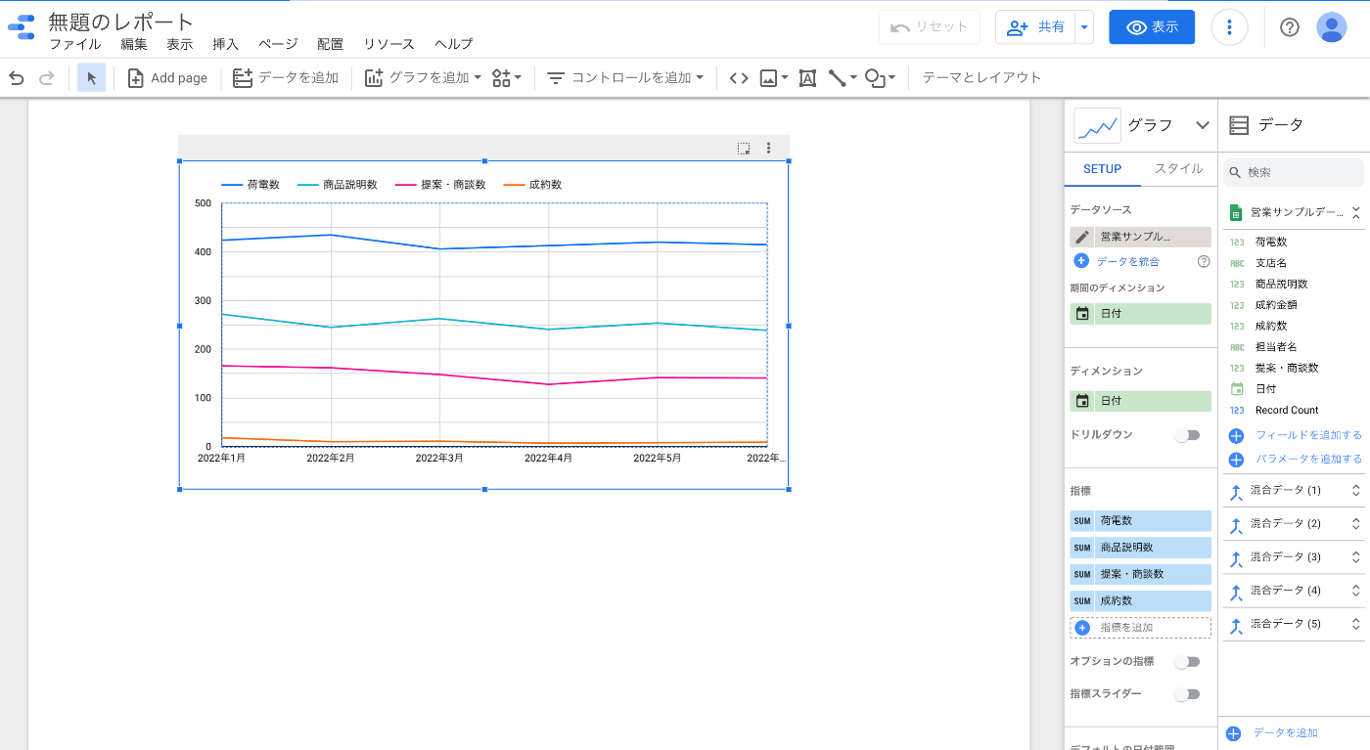Screen dimensions: 1370x750
Task: Click データを追加 at the data panel bottom
Action: pos(1285,733)
